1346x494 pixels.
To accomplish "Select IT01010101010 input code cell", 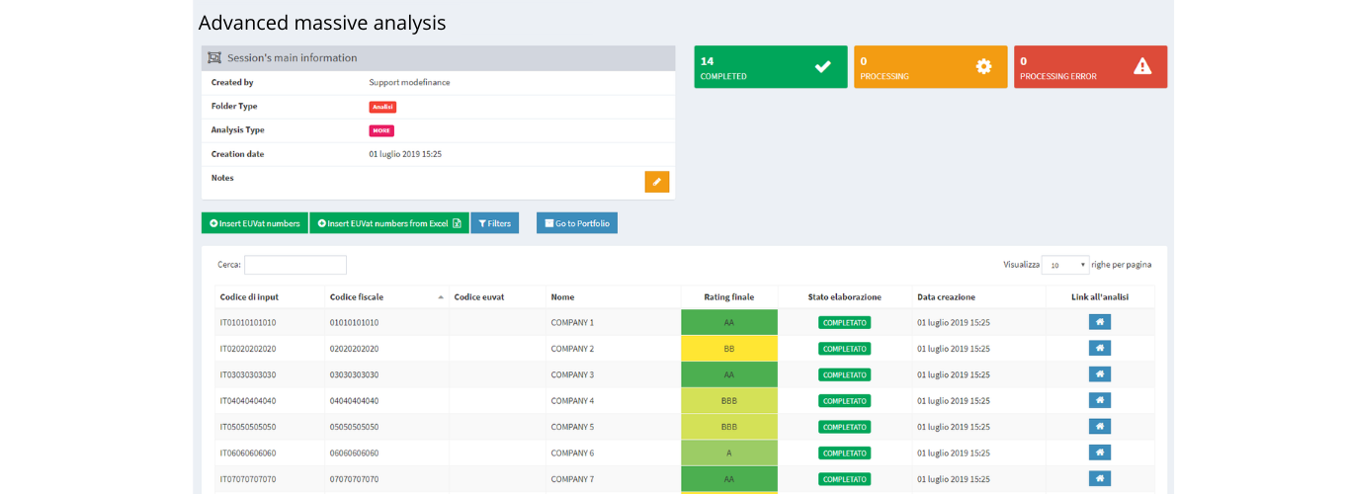I will pyautogui.click(x=270, y=322).
